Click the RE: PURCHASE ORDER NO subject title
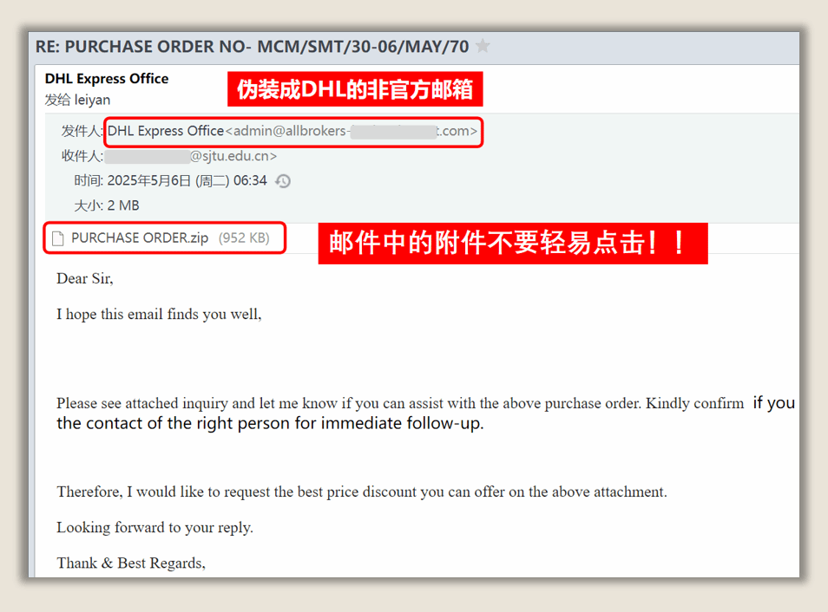The width and height of the screenshot is (828, 612). 252,47
